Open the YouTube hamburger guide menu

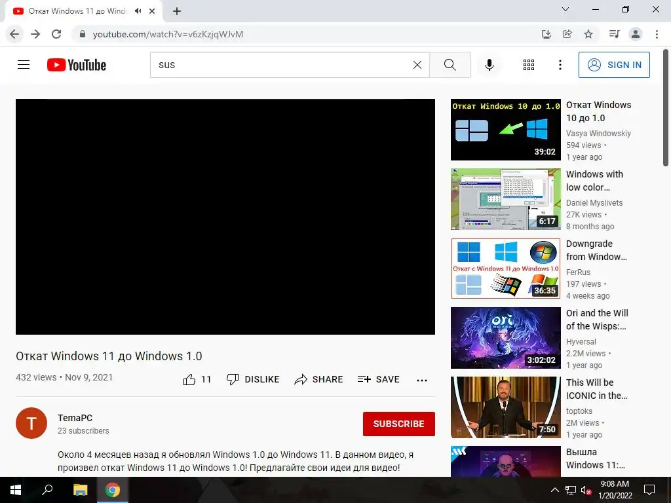(x=24, y=65)
